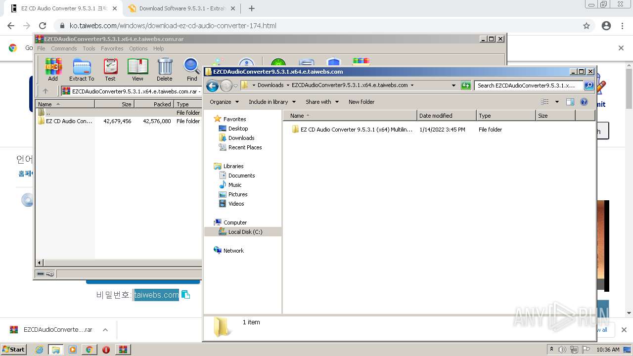This screenshot has width=633, height=356.
Task: Open the Commands menu in WinRAR
Action: 64,48
